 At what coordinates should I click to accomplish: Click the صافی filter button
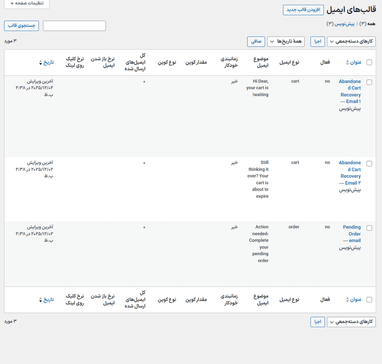[x=256, y=42]
